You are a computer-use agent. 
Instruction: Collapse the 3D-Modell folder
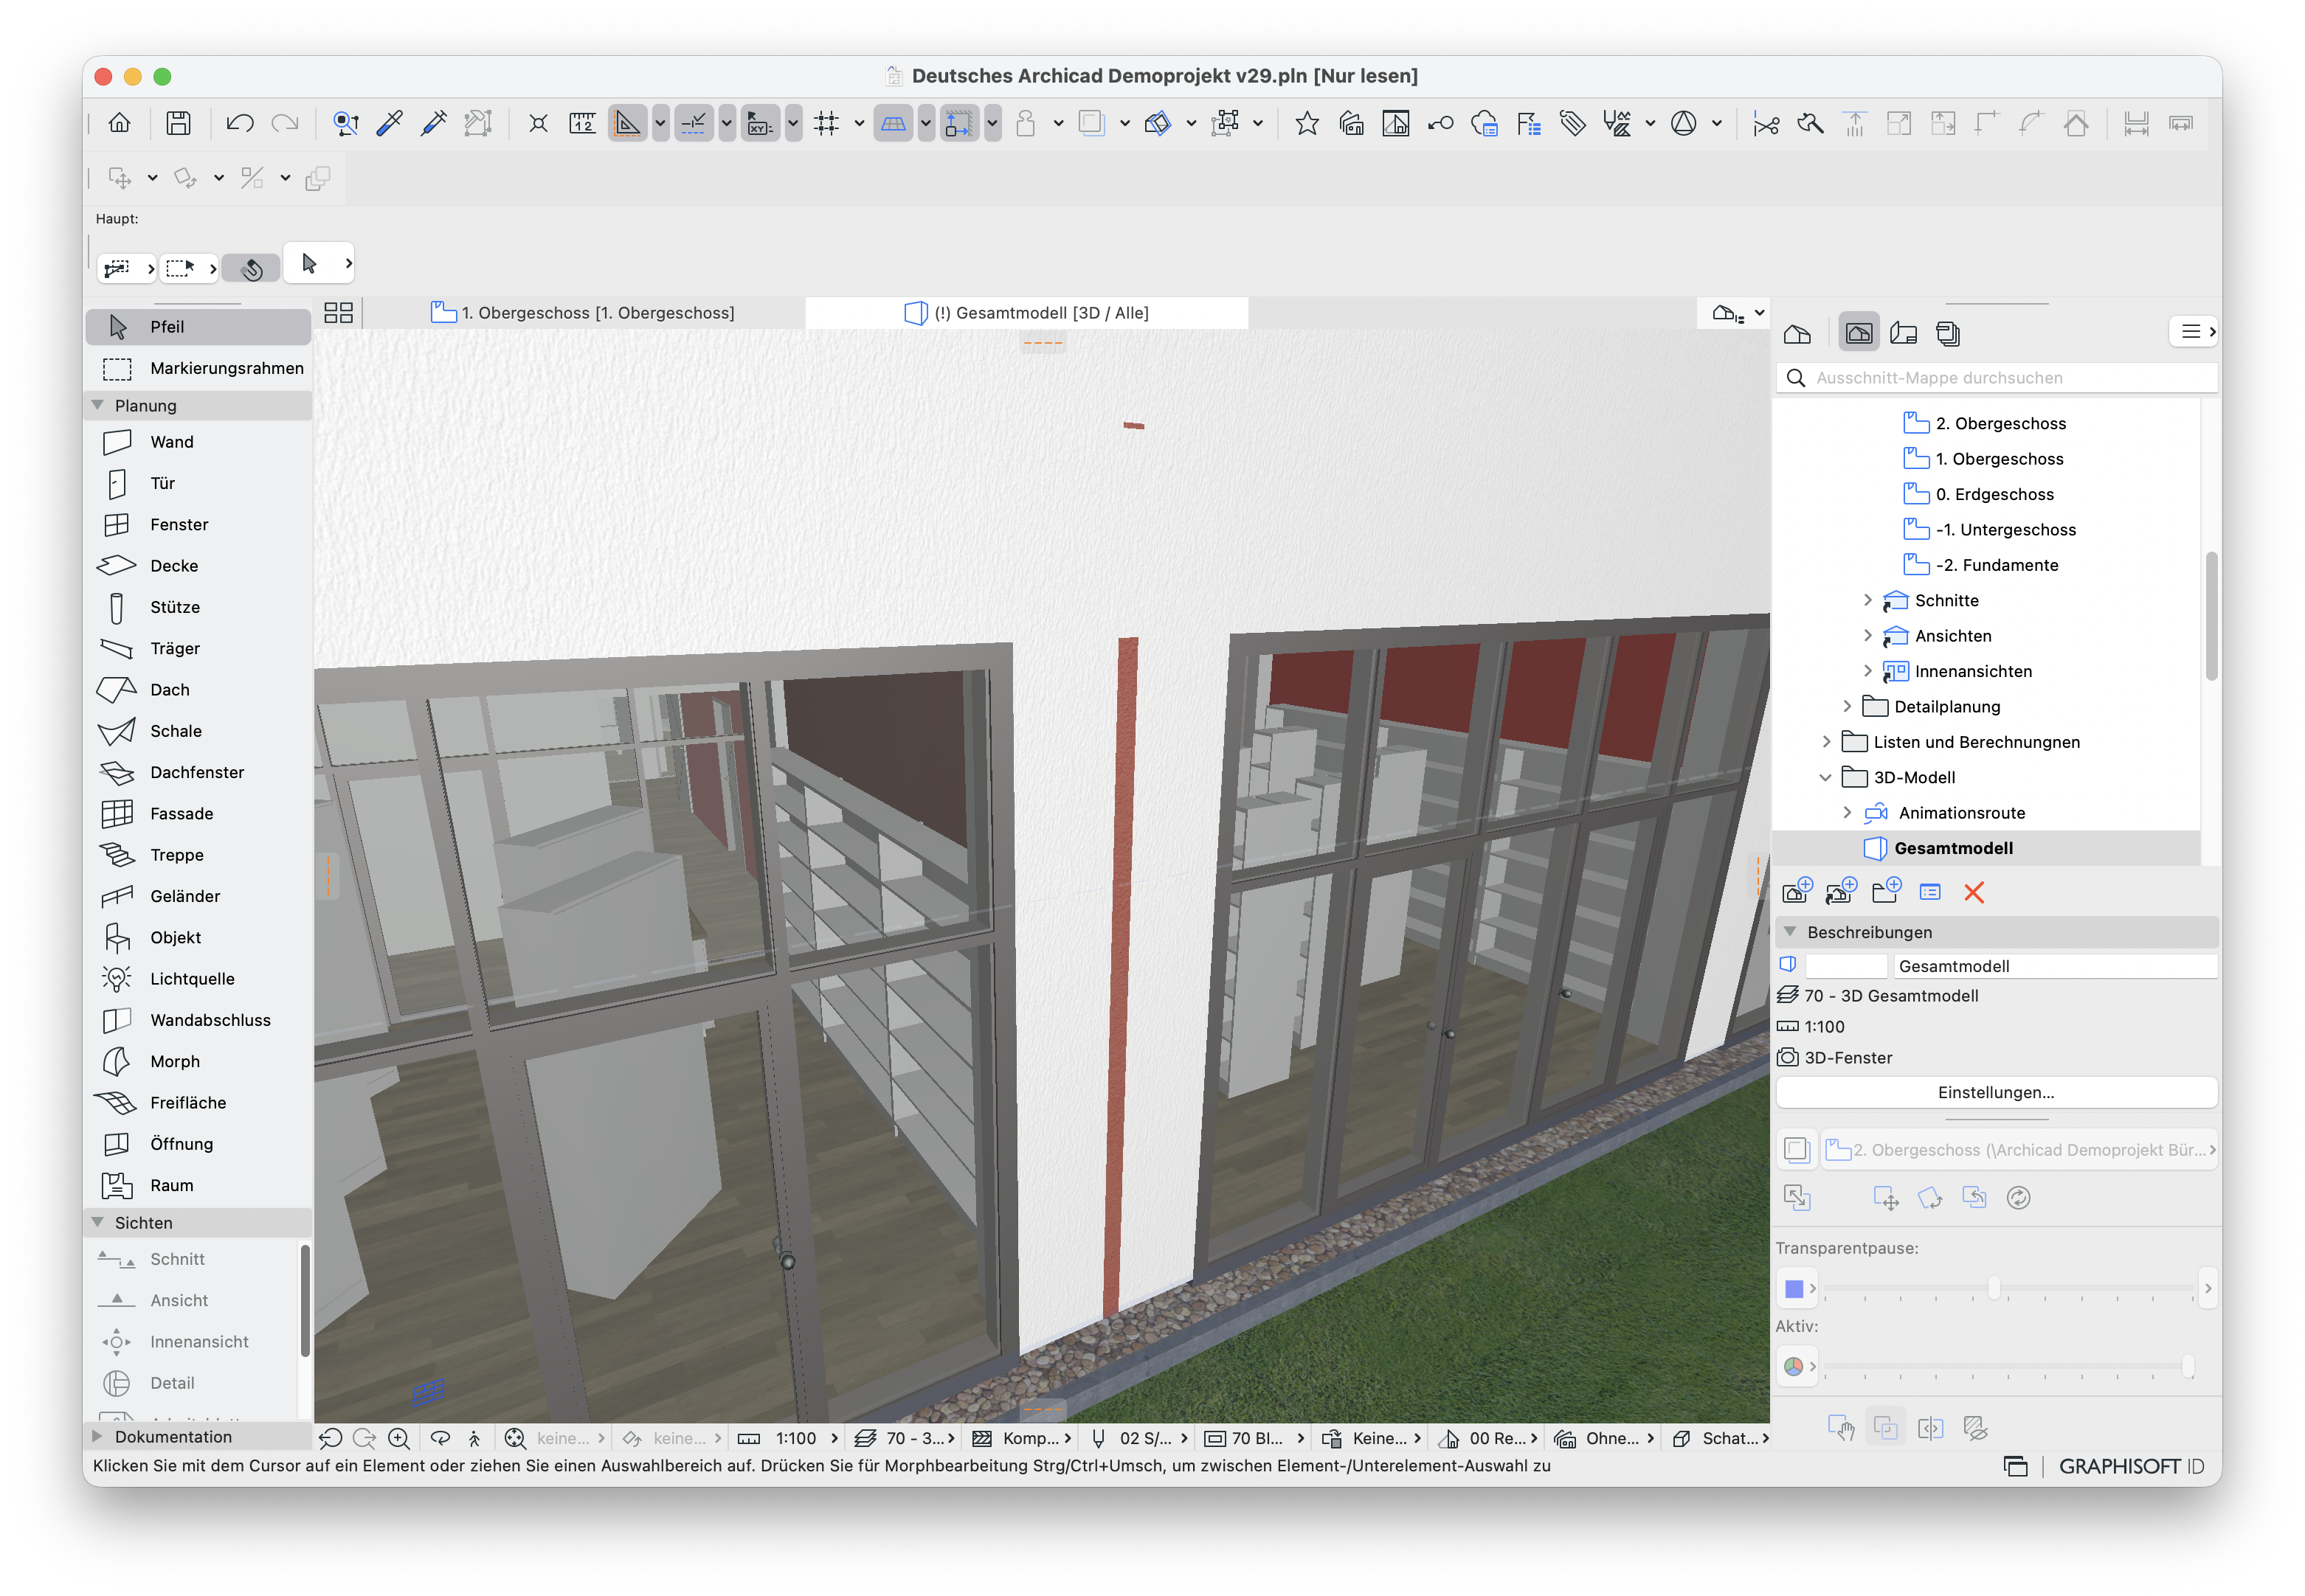point(1826,777)
